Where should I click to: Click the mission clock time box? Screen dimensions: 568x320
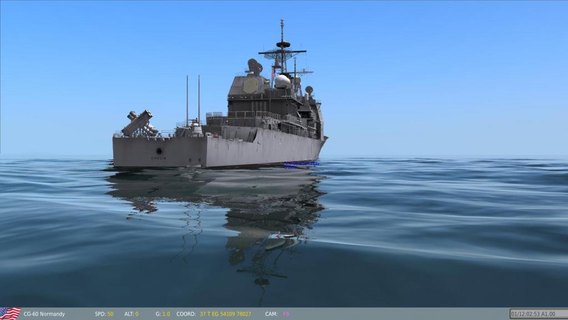(536, 314)
